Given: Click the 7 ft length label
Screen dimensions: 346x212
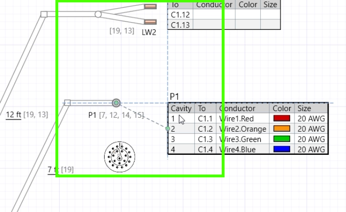Looking at the screenshot, I should [x=54, y=170].
